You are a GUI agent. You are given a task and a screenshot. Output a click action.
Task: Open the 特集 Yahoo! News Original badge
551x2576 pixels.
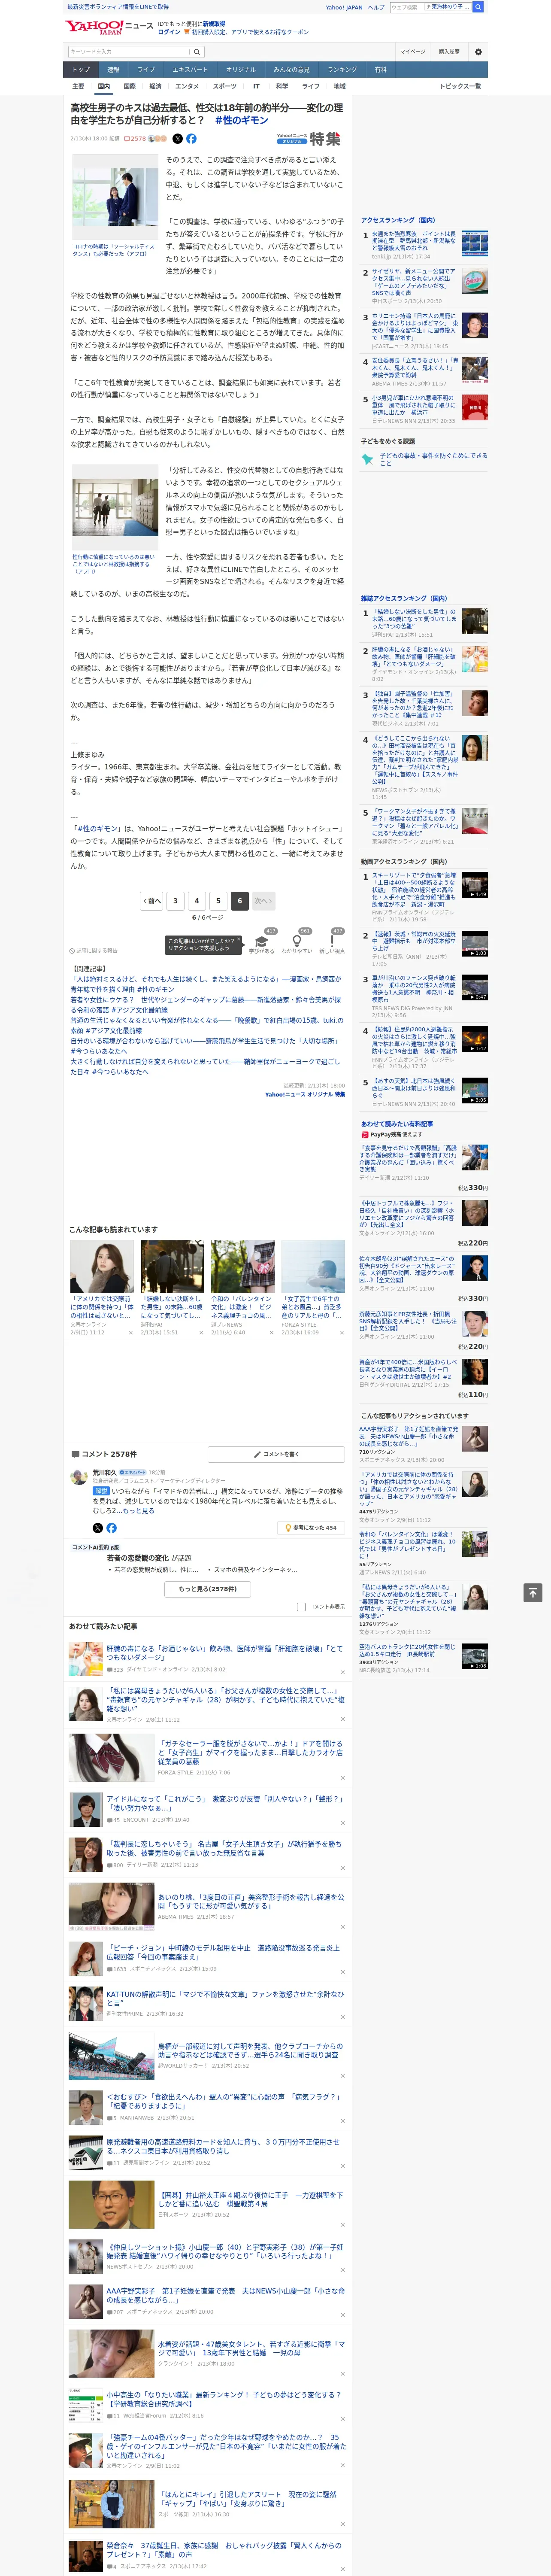(x=308, y=139)
